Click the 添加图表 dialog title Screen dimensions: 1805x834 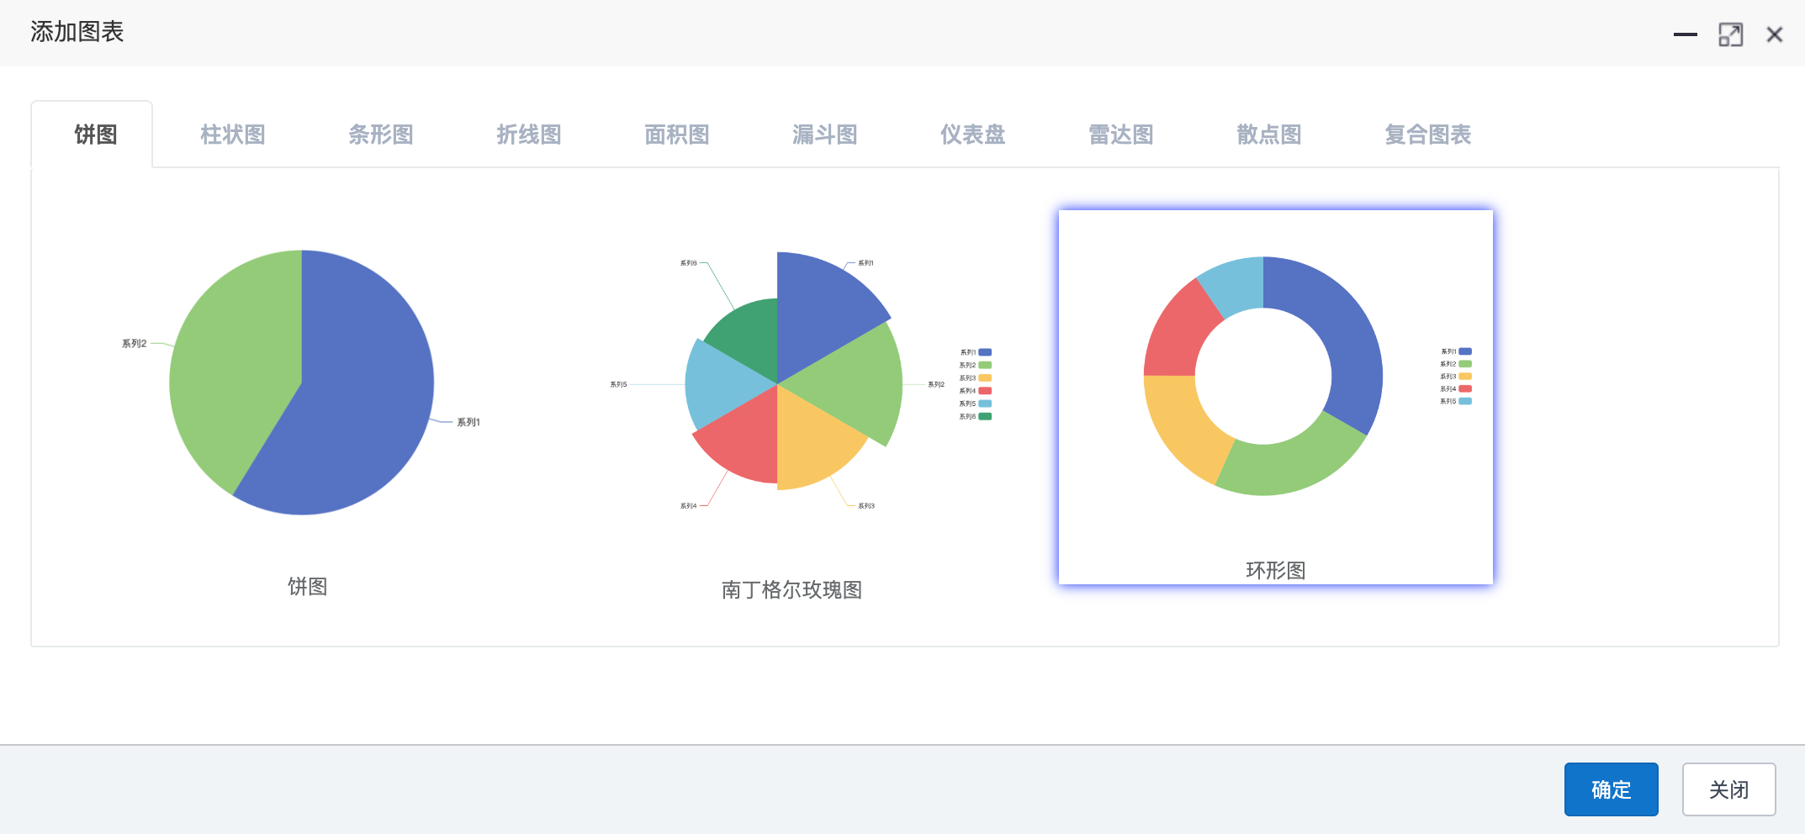[77, 32]
